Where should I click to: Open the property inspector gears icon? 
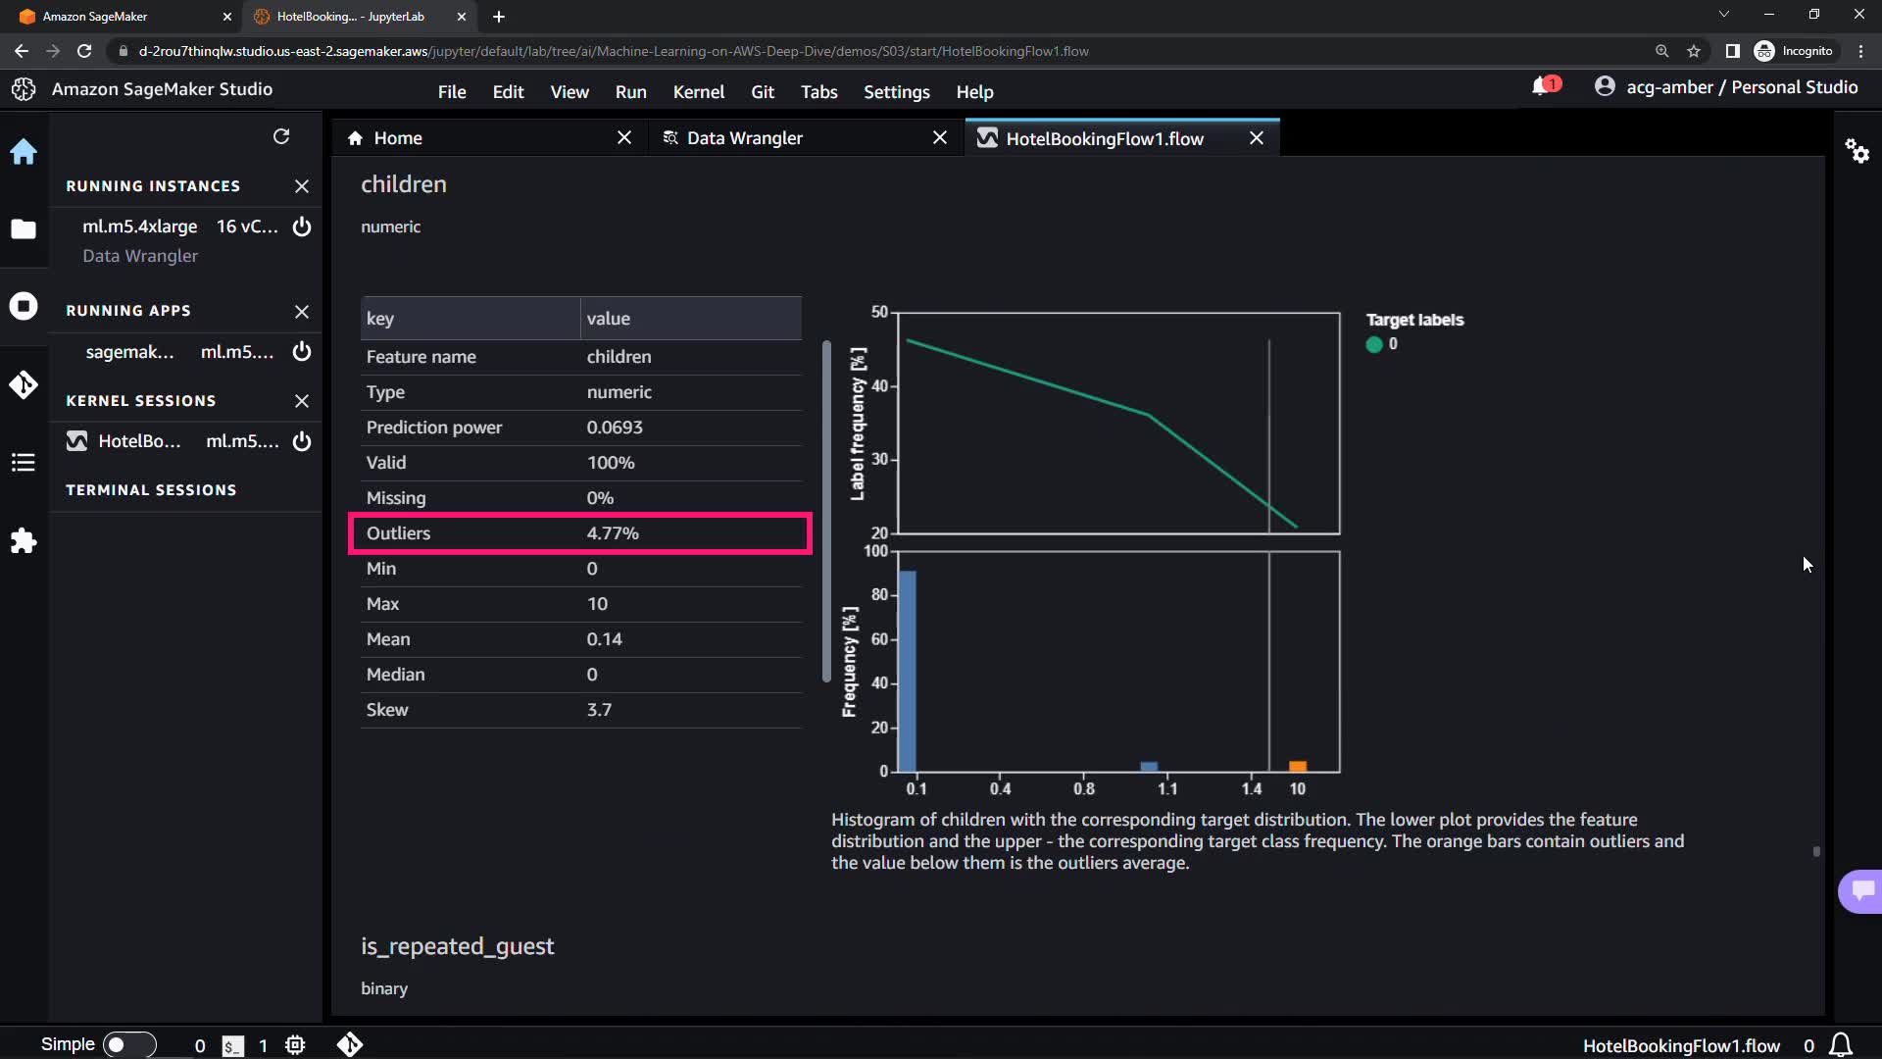coord(1857,151)
